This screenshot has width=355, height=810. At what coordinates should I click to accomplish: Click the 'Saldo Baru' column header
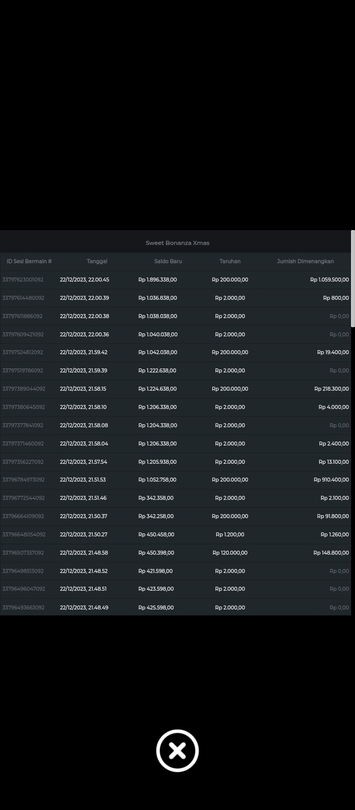[168, 261]
